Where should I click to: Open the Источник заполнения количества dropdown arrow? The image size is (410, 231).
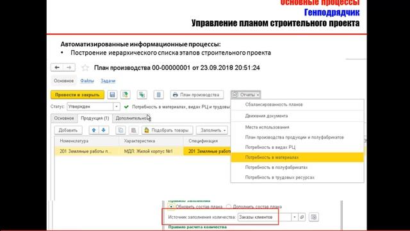(295, 217)
